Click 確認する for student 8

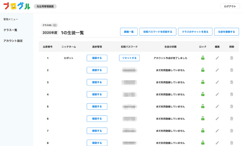(x=97, y=143)
